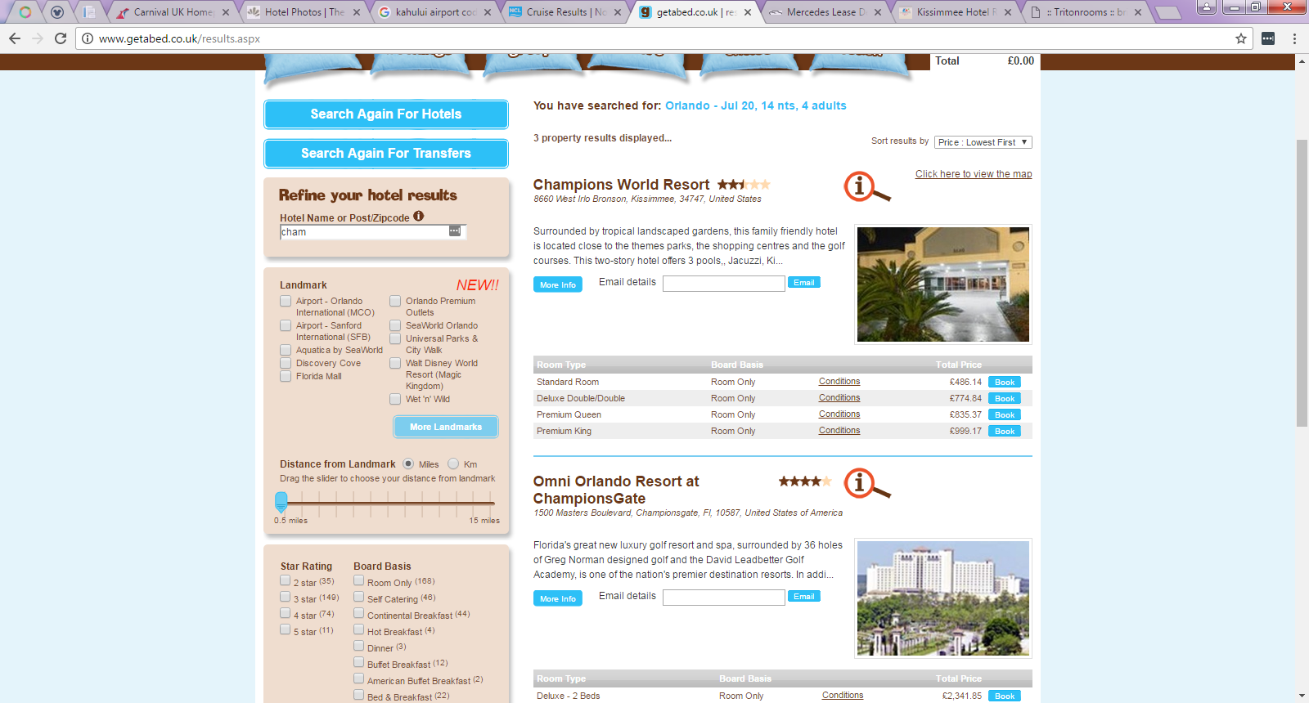Click the extension icon in Chrome toolbar
This screenshot has width=1309, height=703.
1268,38
